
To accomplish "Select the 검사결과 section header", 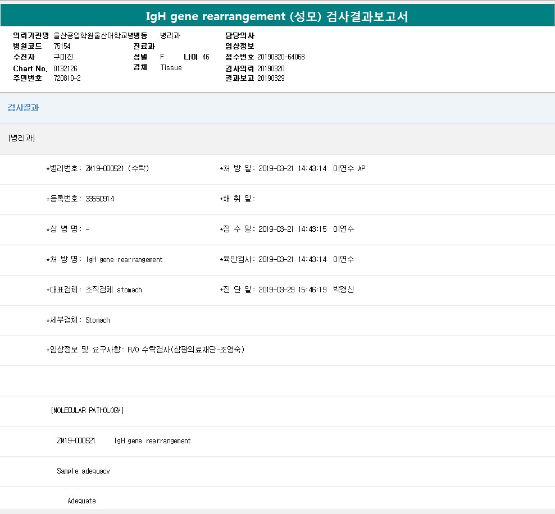I will click(x=23, y=108).
